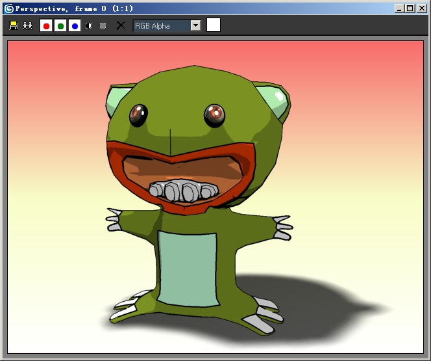
Task: Close the Perspective render window
Action: [422, 8]
